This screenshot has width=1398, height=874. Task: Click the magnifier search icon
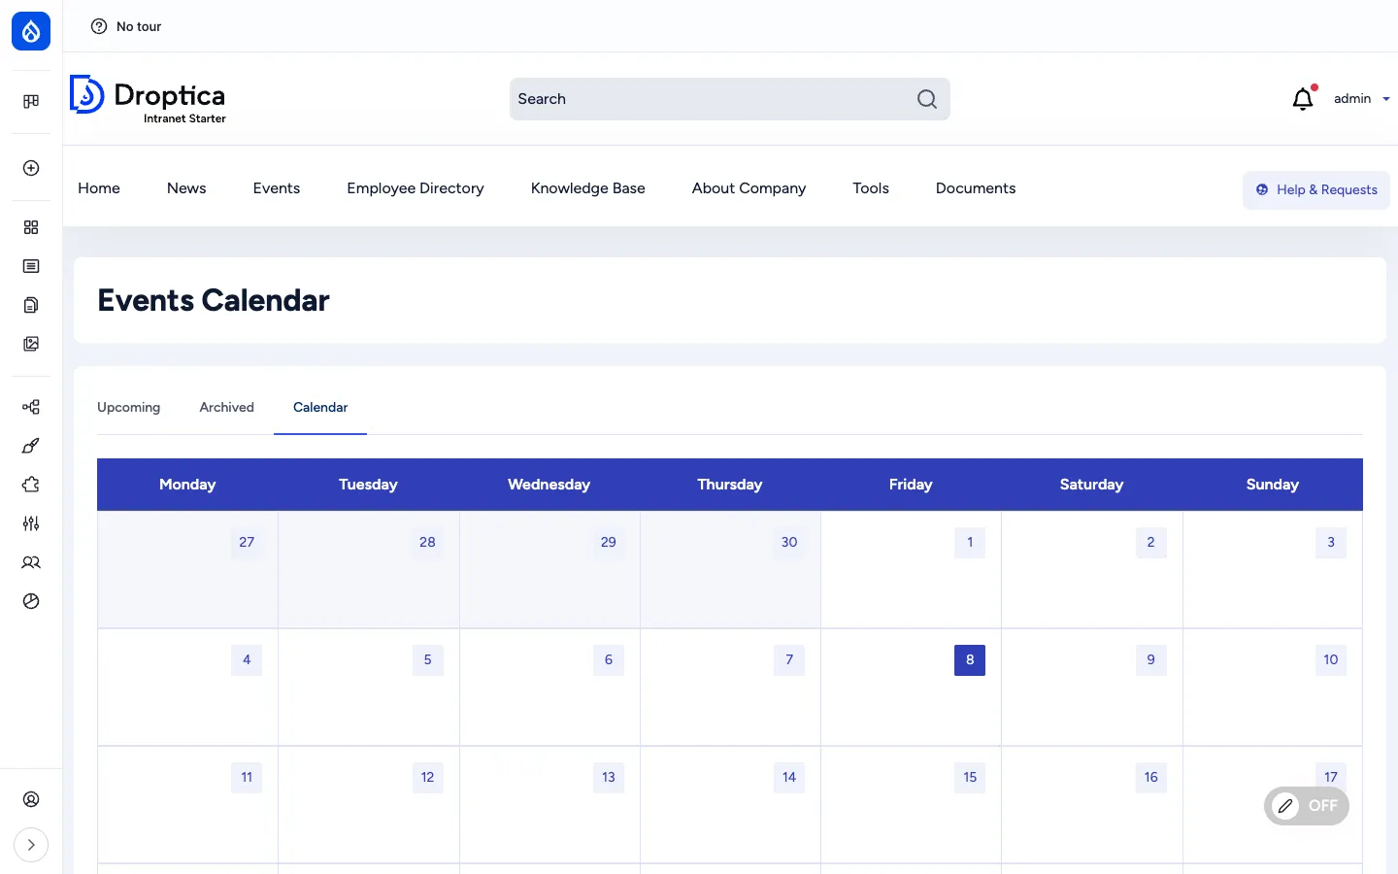pos(927,99)
